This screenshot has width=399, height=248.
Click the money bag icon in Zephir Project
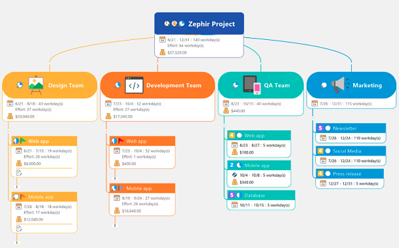click(x=162, y=53)
